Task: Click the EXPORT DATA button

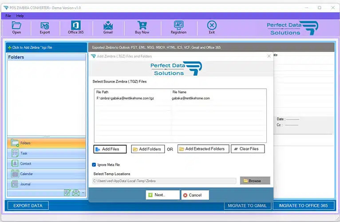Action: pos(28,206)
